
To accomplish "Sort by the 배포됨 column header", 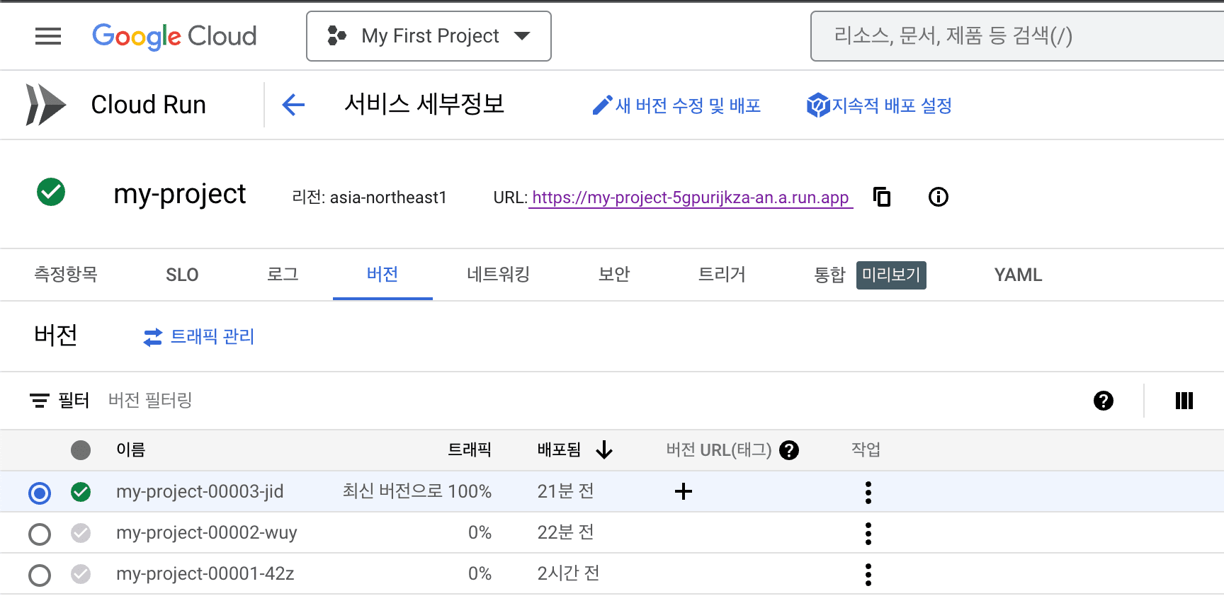I will coord(560,450).
